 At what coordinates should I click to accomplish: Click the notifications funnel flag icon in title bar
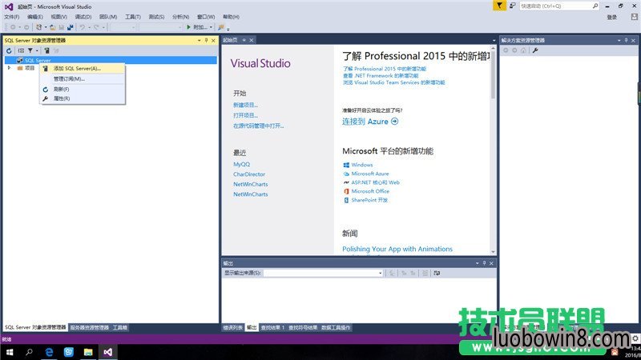(499, 6)
